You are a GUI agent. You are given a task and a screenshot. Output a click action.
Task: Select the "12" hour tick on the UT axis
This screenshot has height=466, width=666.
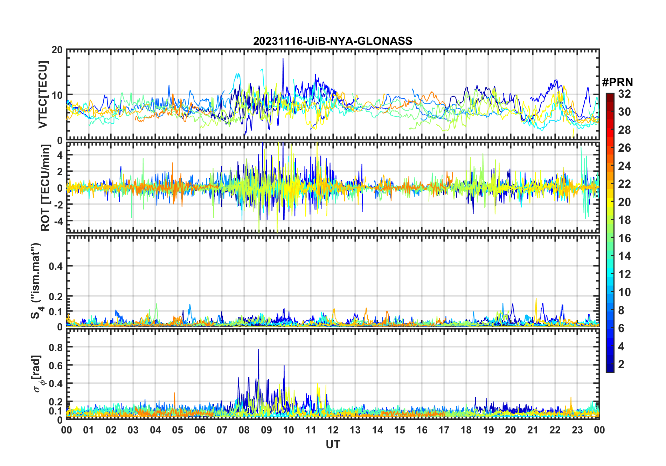[333, 430]
